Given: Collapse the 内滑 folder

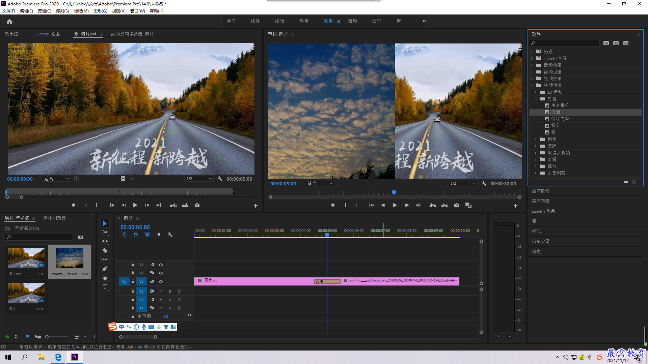Looking at the screenshot, I should point(536,99).
